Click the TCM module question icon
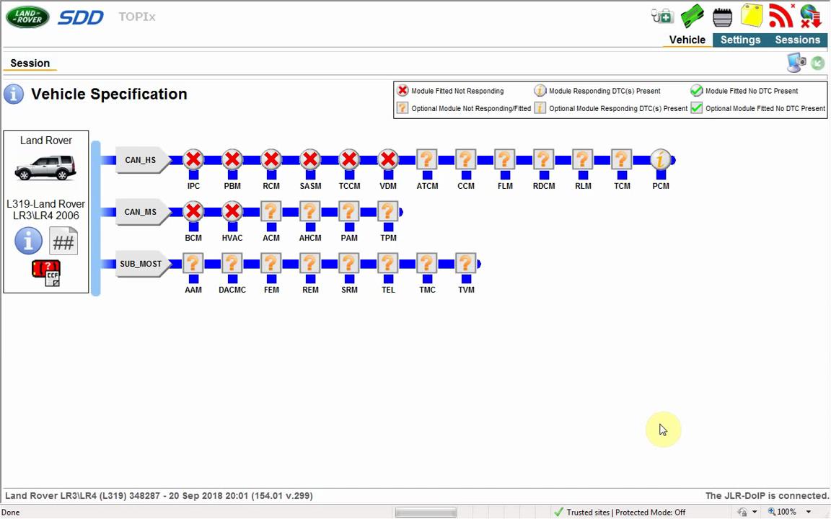Screen dimensions: 831x519 [x=623, y=159]
